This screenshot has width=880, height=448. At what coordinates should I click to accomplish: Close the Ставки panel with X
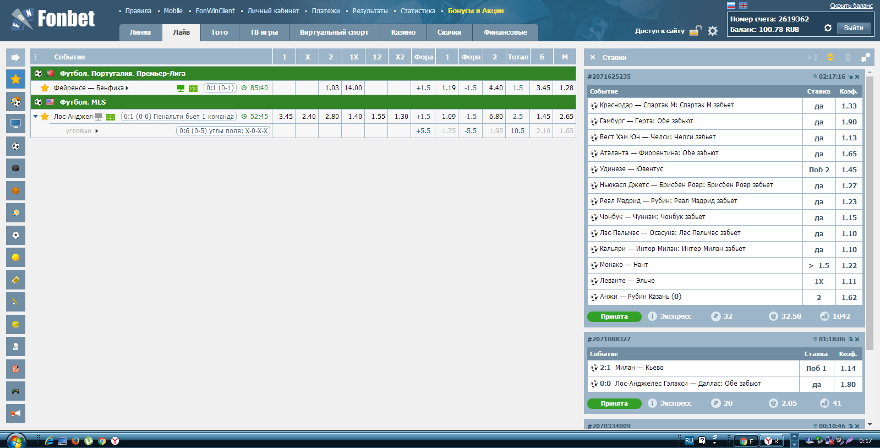[x=593, y=57]
